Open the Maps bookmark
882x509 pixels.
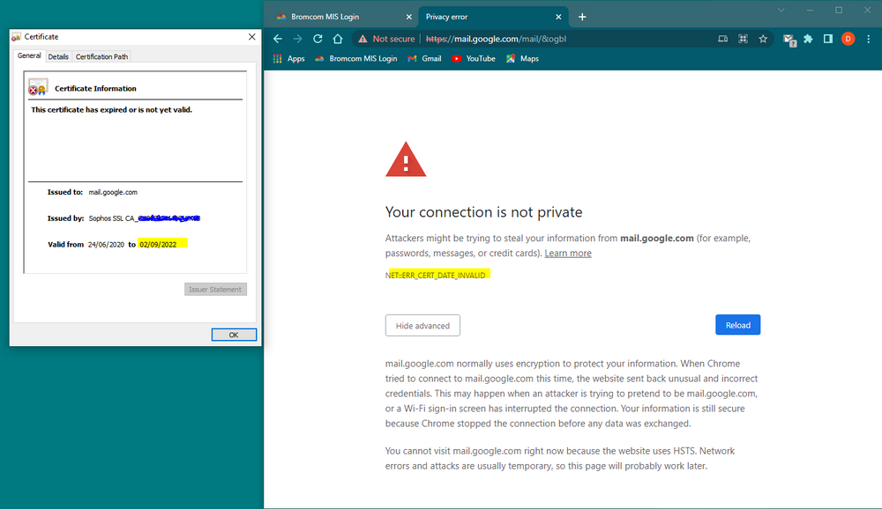point(522,58)
